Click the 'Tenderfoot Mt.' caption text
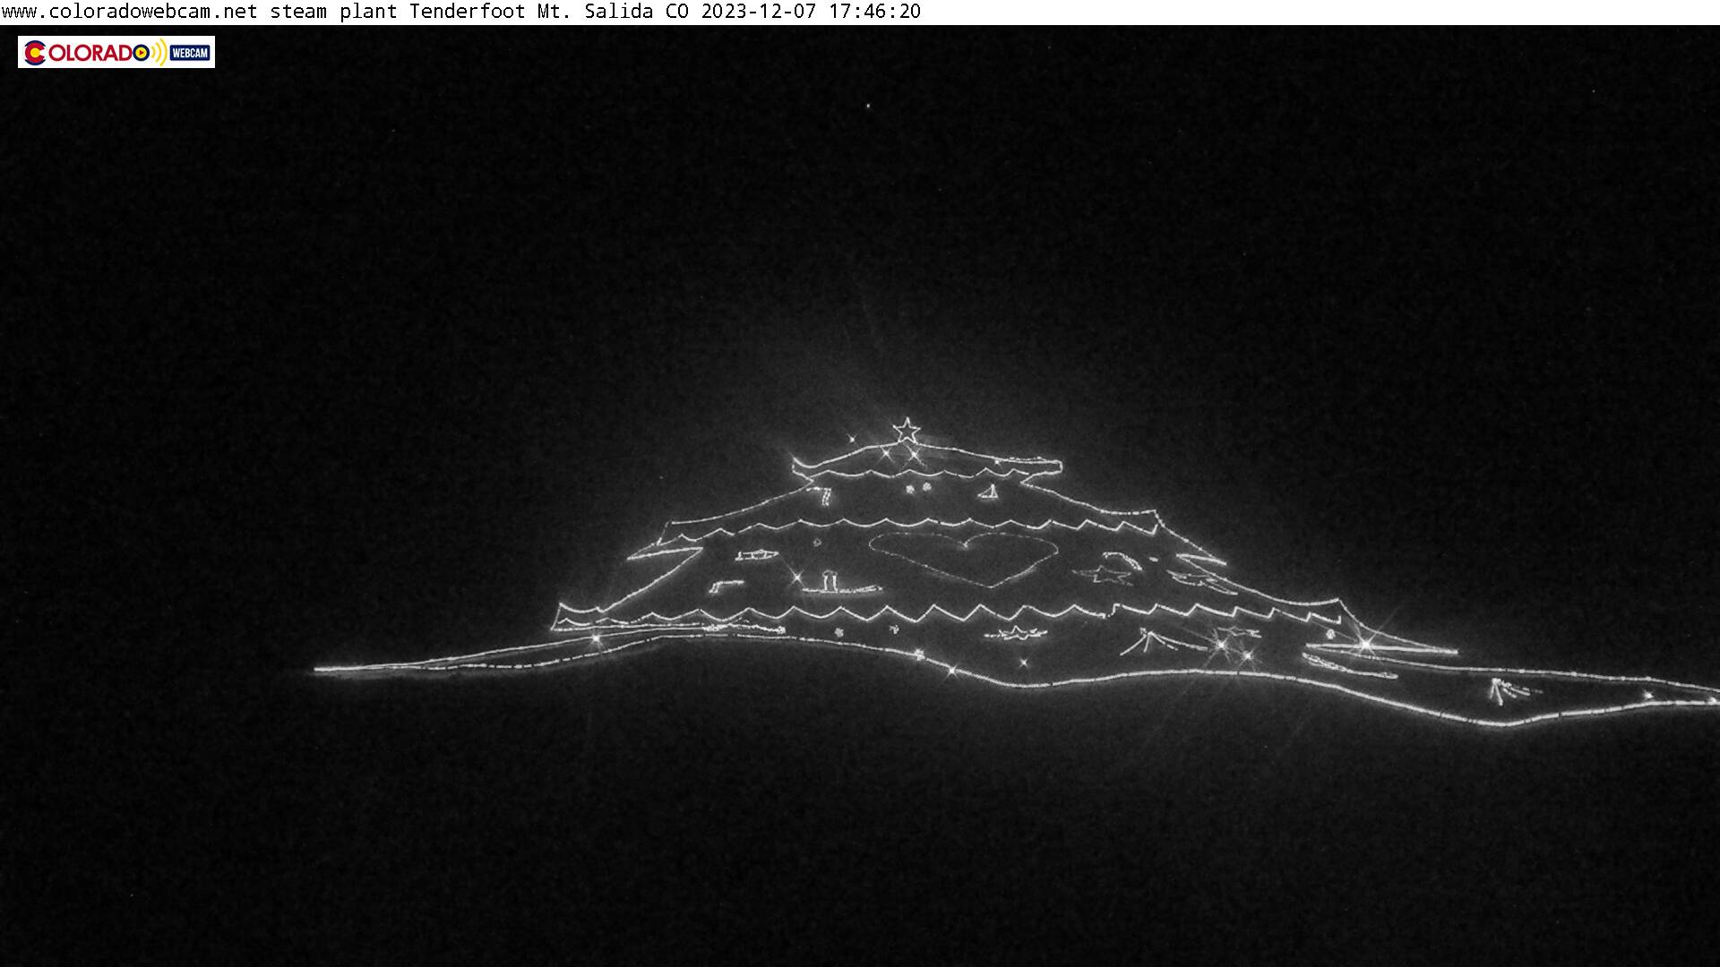The width and height of the screenshot is (1720, 967). pyautogui.click(x=492, y=12)
